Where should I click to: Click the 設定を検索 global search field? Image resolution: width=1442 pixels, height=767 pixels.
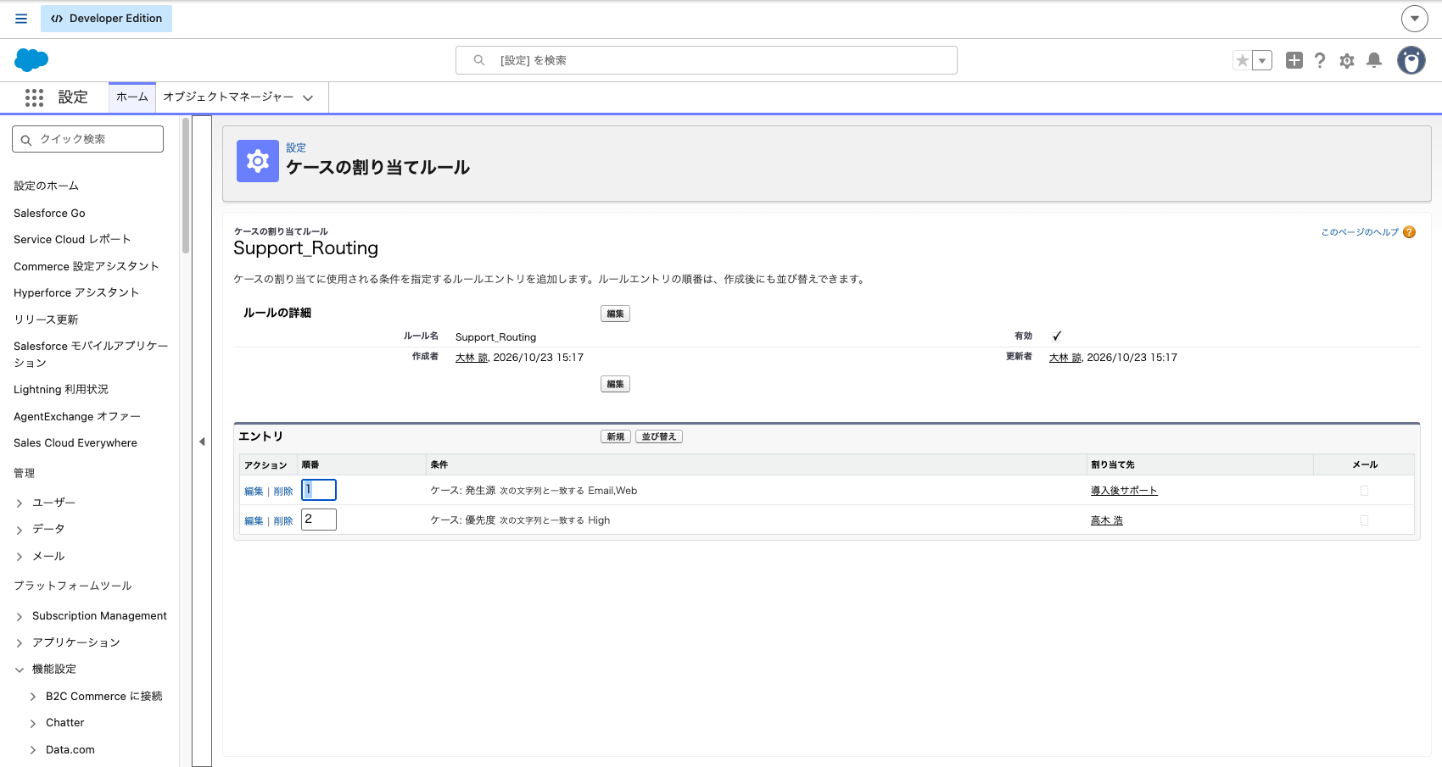(707, 60)
